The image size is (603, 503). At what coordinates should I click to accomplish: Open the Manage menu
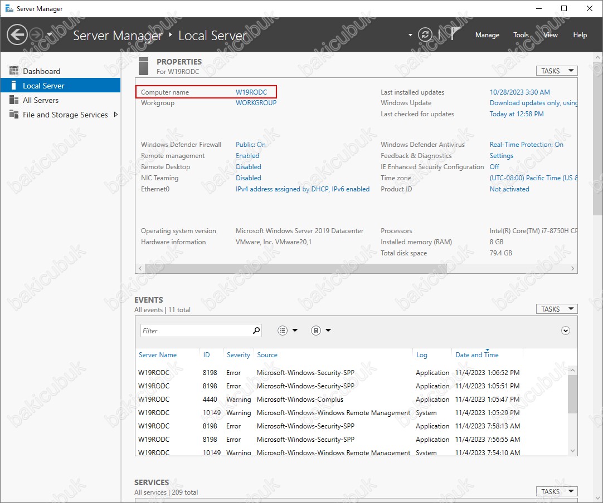pos(487,35)
